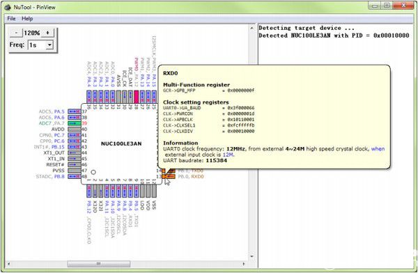
Task: Click the 12M external clock link
Action: (x=229, y=155)
